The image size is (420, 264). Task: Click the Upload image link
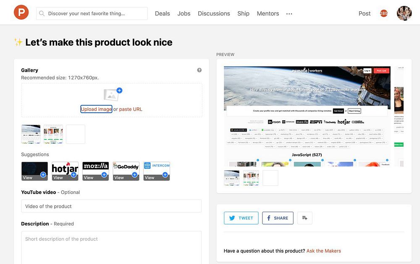pos(97,109)
